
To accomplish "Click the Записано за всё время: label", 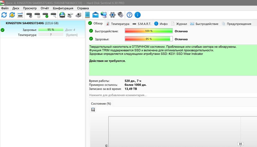I will click(x=105, y=89).
